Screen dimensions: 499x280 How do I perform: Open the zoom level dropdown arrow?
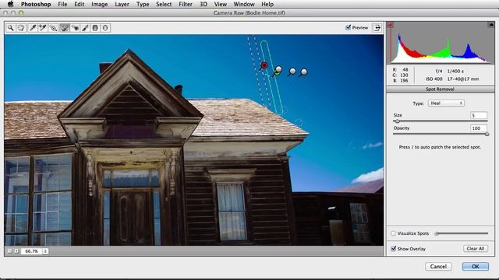click(x=45, y=251)
